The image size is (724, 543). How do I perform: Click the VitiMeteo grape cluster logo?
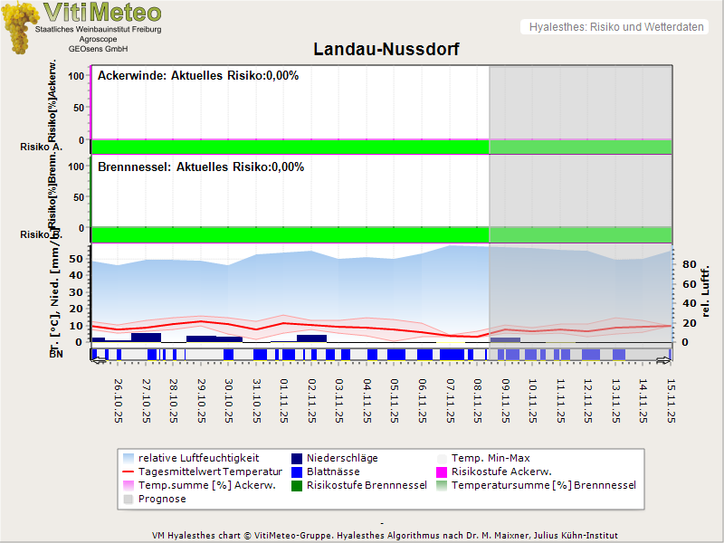20,27
